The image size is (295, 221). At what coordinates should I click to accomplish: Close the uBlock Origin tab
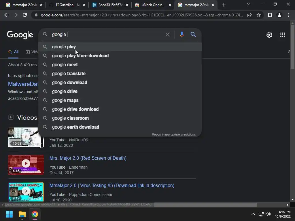170,5
